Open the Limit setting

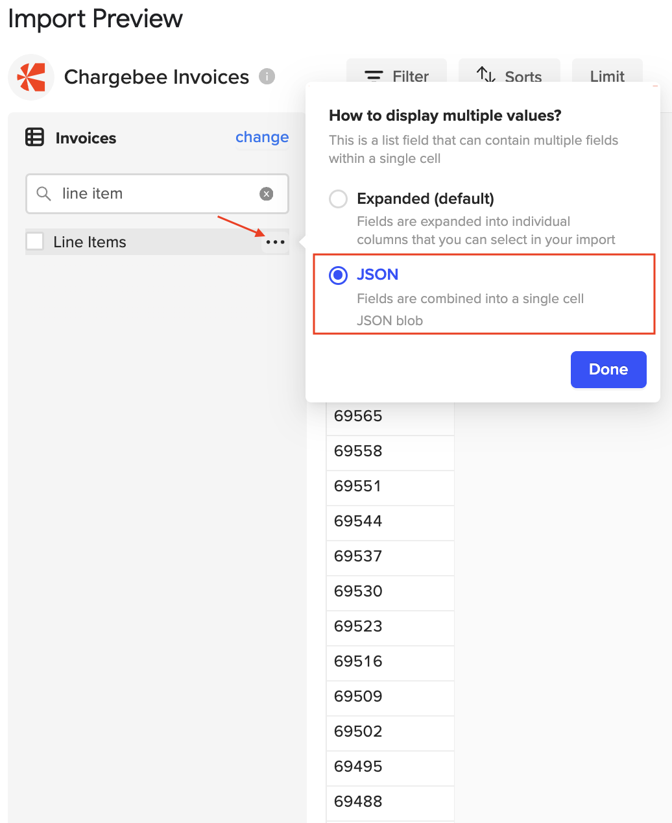[607, 75]
